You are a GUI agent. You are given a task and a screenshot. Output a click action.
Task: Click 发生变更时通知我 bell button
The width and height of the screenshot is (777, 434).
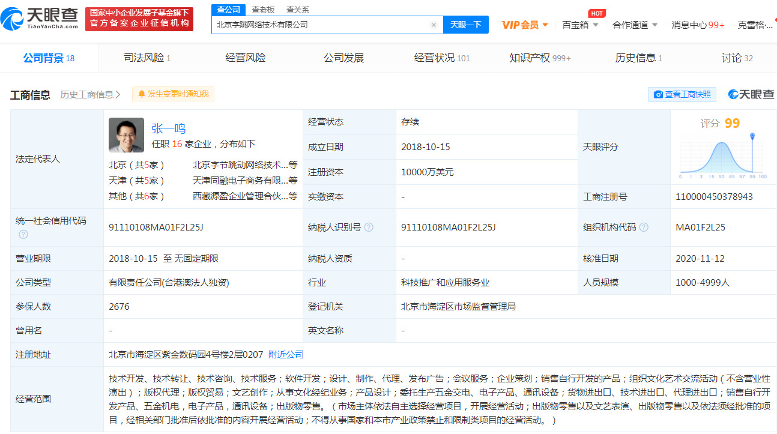click(x=173, y=94)
